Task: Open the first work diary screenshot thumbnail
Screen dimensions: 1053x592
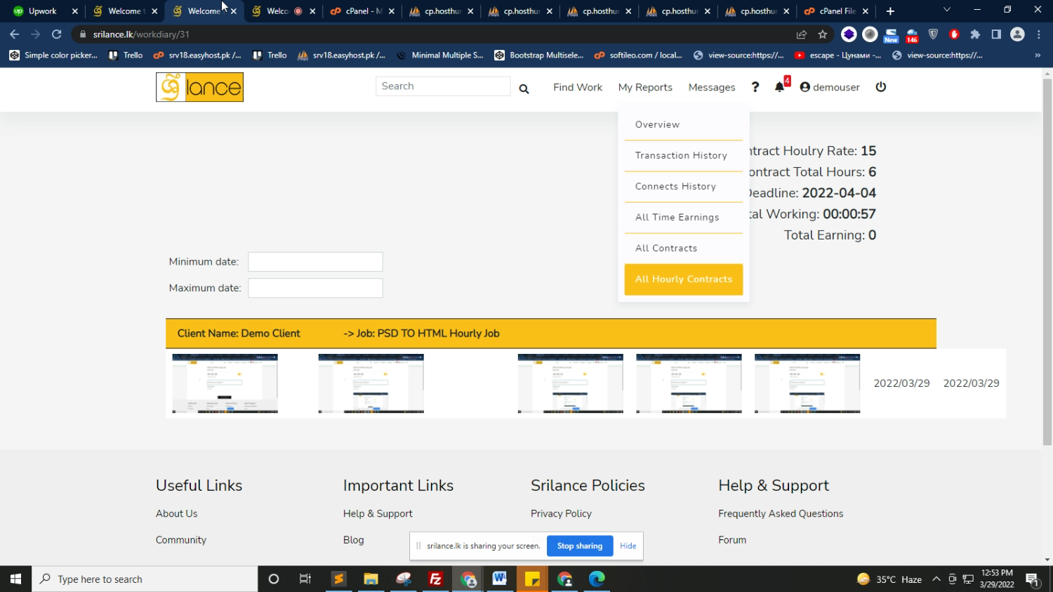Action: 225,383
